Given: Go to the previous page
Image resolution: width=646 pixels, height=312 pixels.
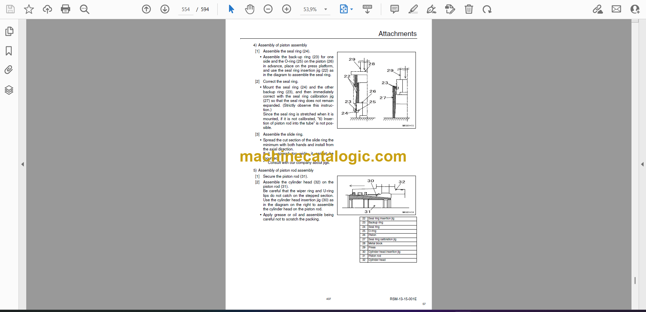Looking at the screenshot, I should click(146, 9).
